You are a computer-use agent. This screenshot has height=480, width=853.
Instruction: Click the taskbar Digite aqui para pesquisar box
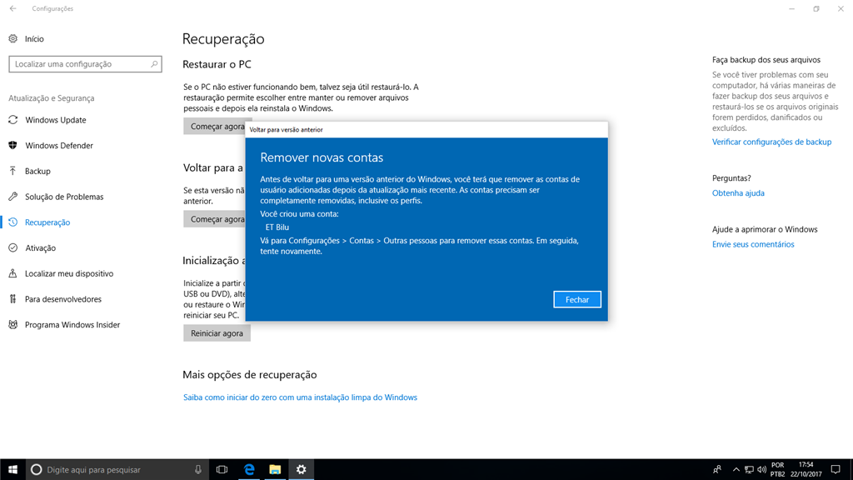coord(117,470)
